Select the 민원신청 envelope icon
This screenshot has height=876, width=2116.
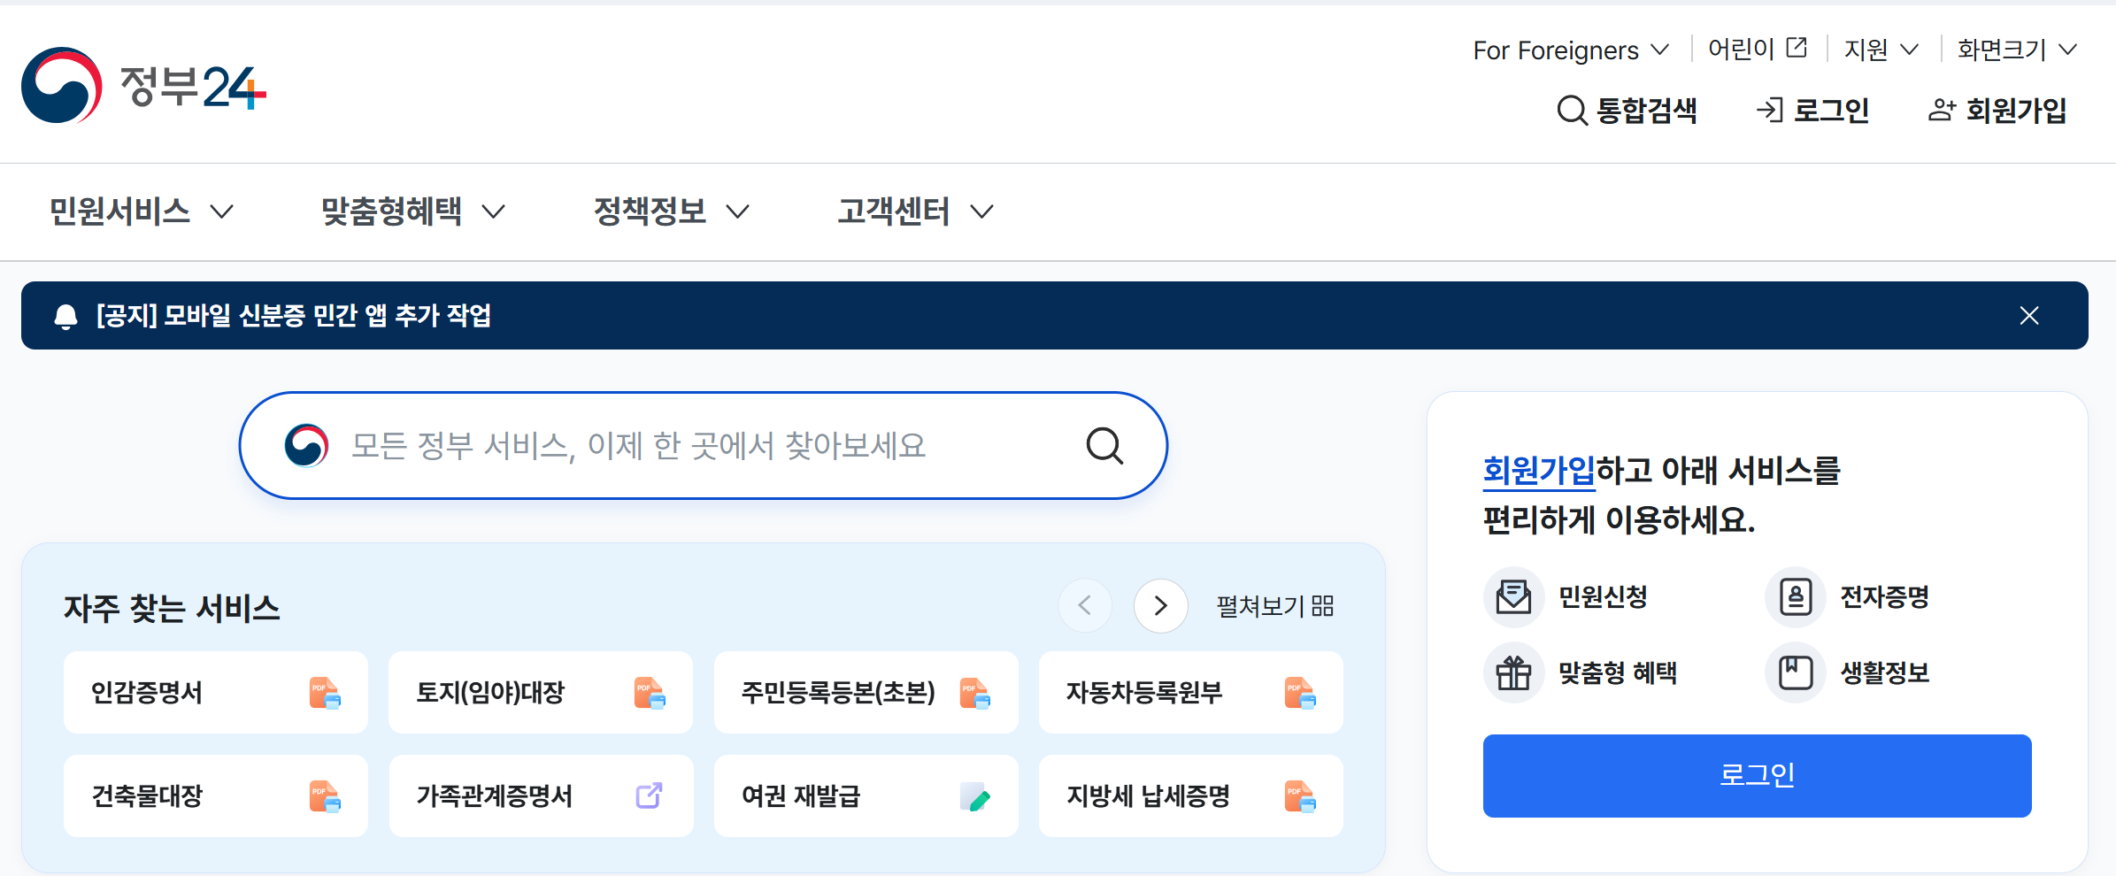1514,596
